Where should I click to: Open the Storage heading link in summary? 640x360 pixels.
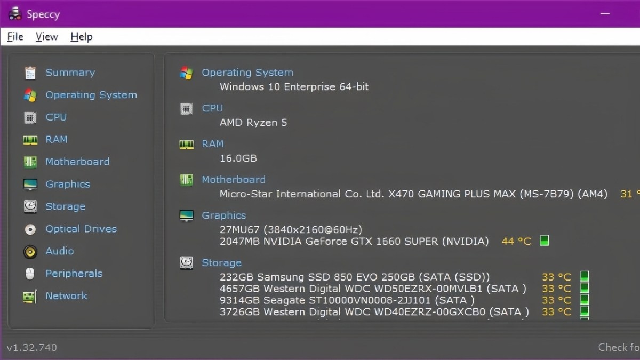[x=221, y=263]
